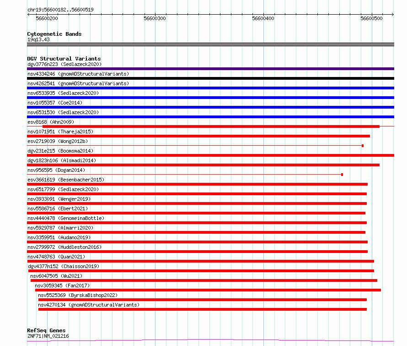
Task: Open variant nsv4334246 (gnomADStructuralVariants) label
Action: pos(78,74)
